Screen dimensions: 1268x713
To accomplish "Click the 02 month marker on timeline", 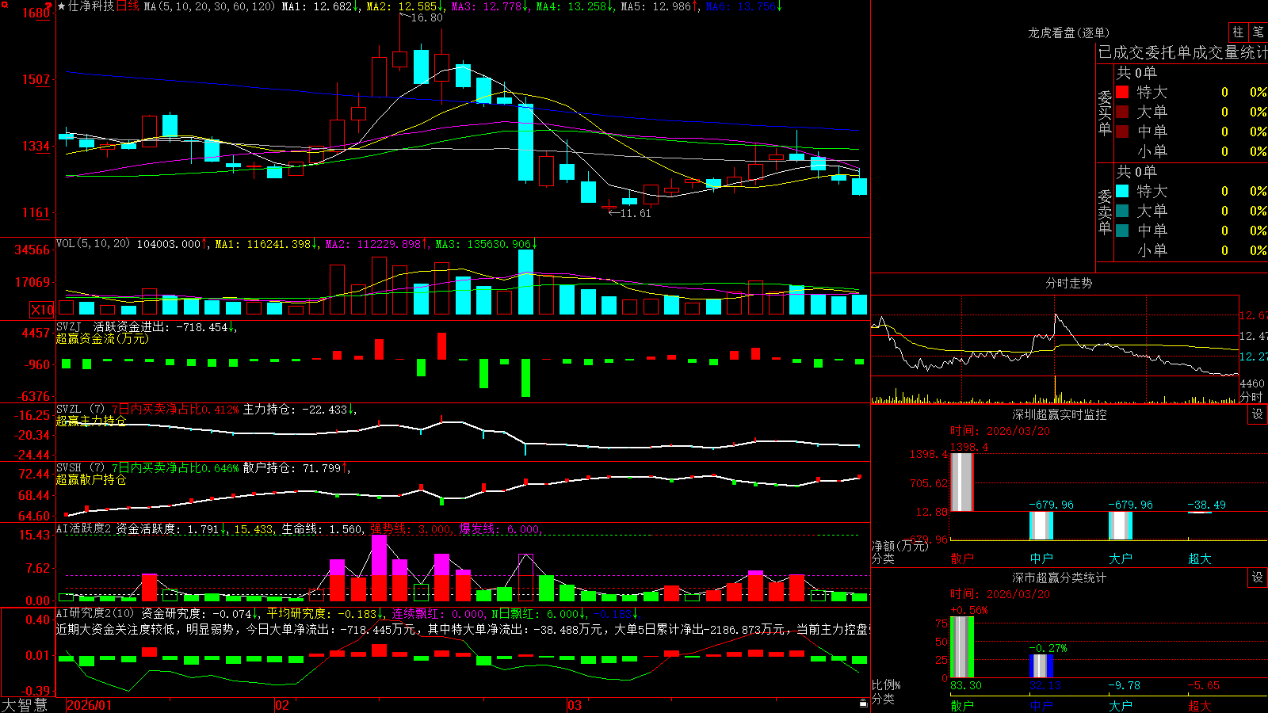I will (x=282, y=705).
